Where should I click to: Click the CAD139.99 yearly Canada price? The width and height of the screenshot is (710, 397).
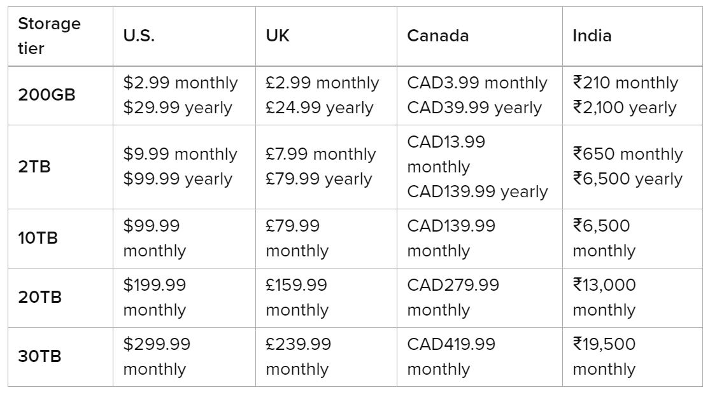(x=477, y=192)
